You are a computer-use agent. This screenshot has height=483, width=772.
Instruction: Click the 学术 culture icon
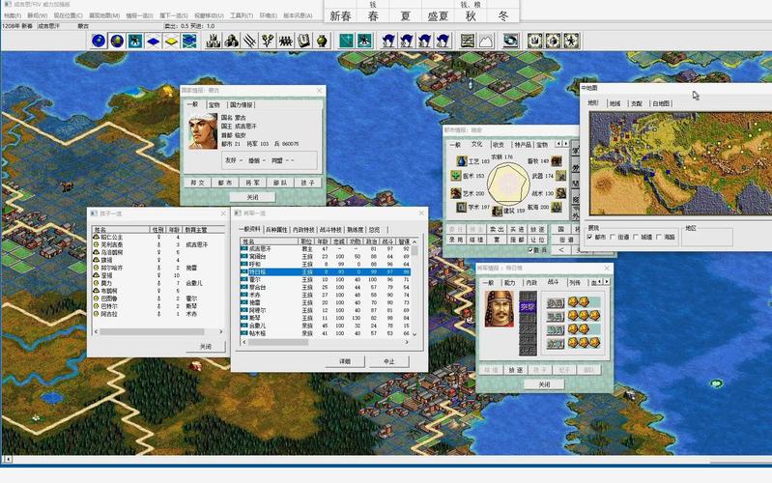(x=461, y=208)
